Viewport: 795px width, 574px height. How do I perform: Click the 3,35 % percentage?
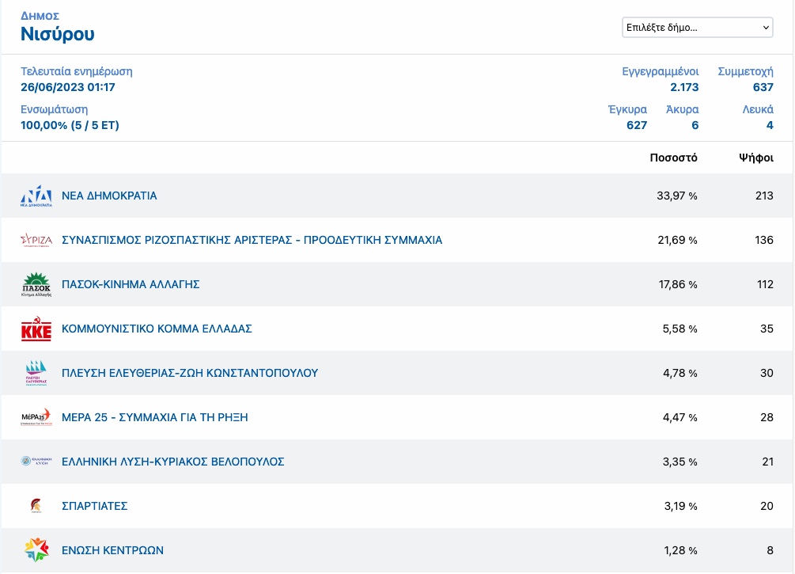680,462
